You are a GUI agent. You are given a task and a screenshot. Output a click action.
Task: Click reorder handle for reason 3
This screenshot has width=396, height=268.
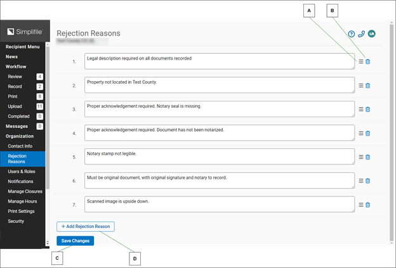(361, 109)
